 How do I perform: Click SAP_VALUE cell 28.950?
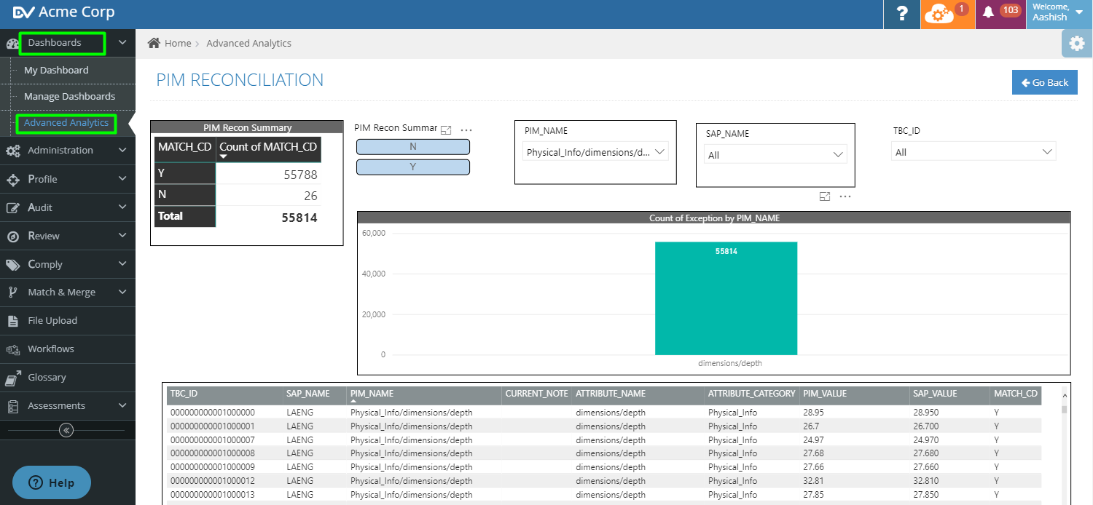928,413
